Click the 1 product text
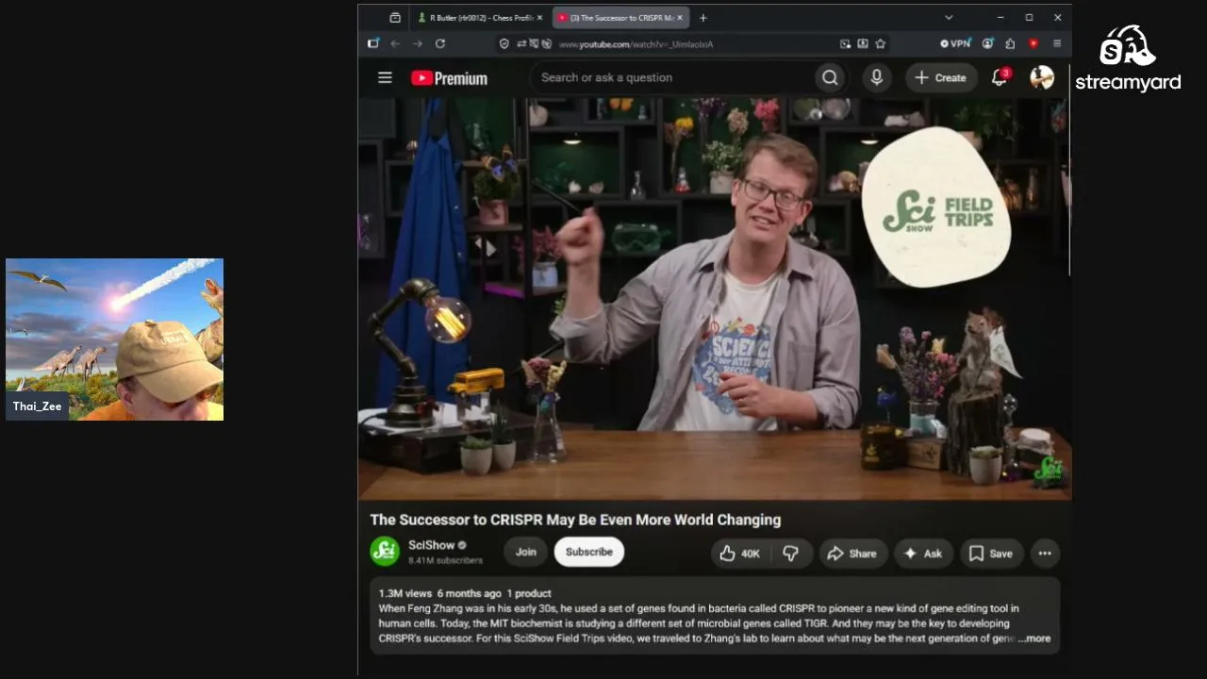The image size is (1207, 679). (529, 593)
